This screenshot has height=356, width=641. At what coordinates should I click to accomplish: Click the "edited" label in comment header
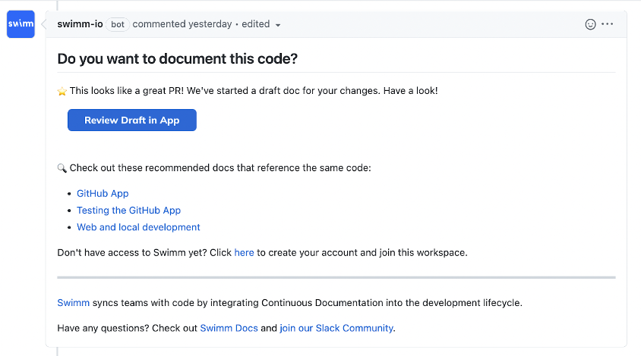tap(255, 24)
